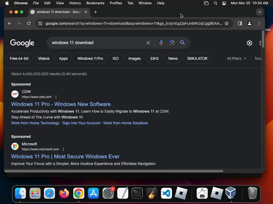The height and width of the screenshot is (204, 273).
Task: Launch Safari from the Dock
Action: [49, 193]
